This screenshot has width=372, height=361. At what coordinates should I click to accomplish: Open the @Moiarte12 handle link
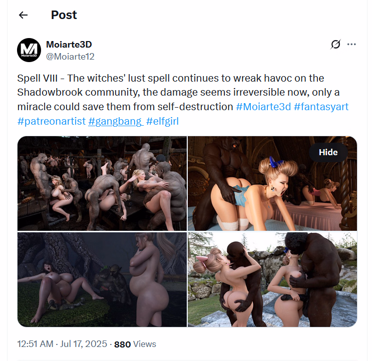coord(70,56)
